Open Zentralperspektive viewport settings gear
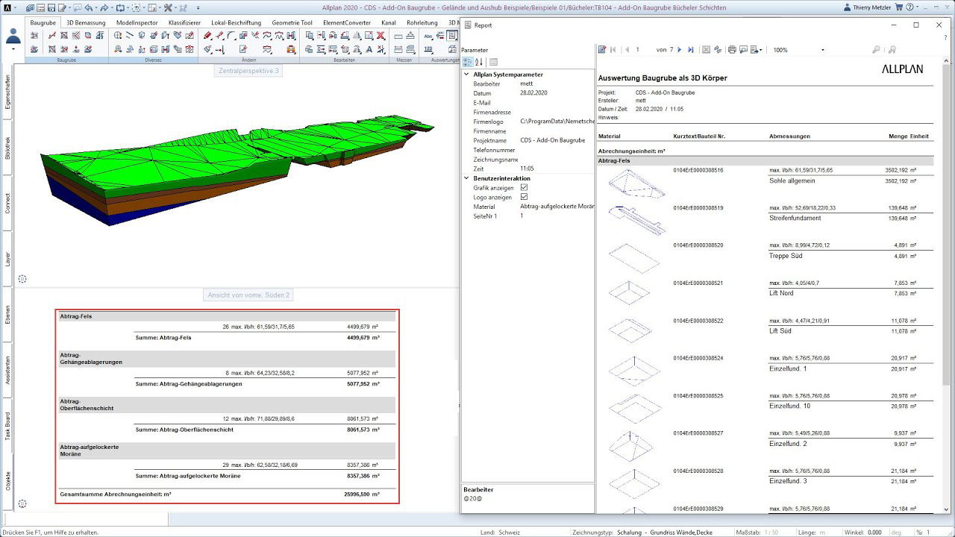955x537 pixels. coord(22,279)
